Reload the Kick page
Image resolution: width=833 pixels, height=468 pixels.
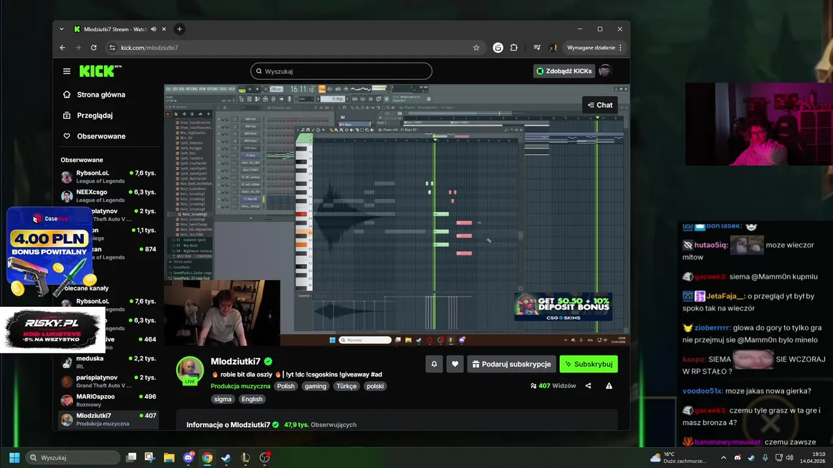point(94,47)
